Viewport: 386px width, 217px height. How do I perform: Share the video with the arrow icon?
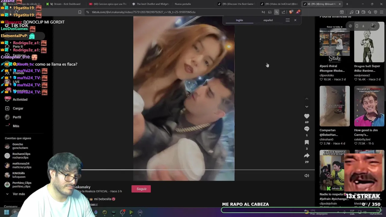[307, 156]
